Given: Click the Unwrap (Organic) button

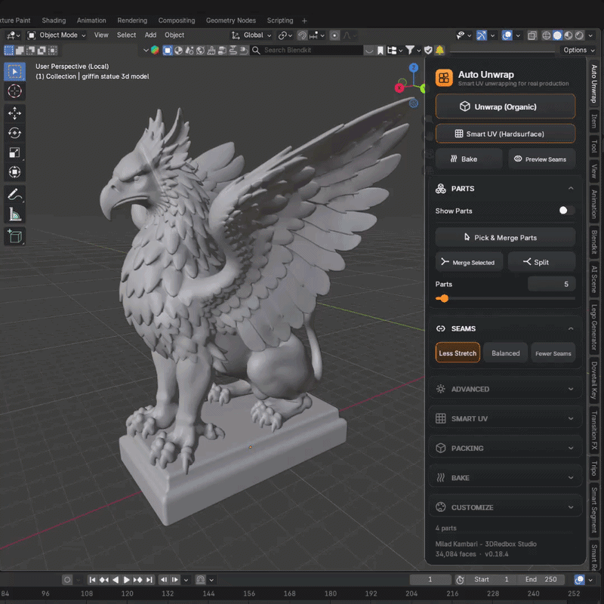Looking at the screenshot, I should pos(505,106).
